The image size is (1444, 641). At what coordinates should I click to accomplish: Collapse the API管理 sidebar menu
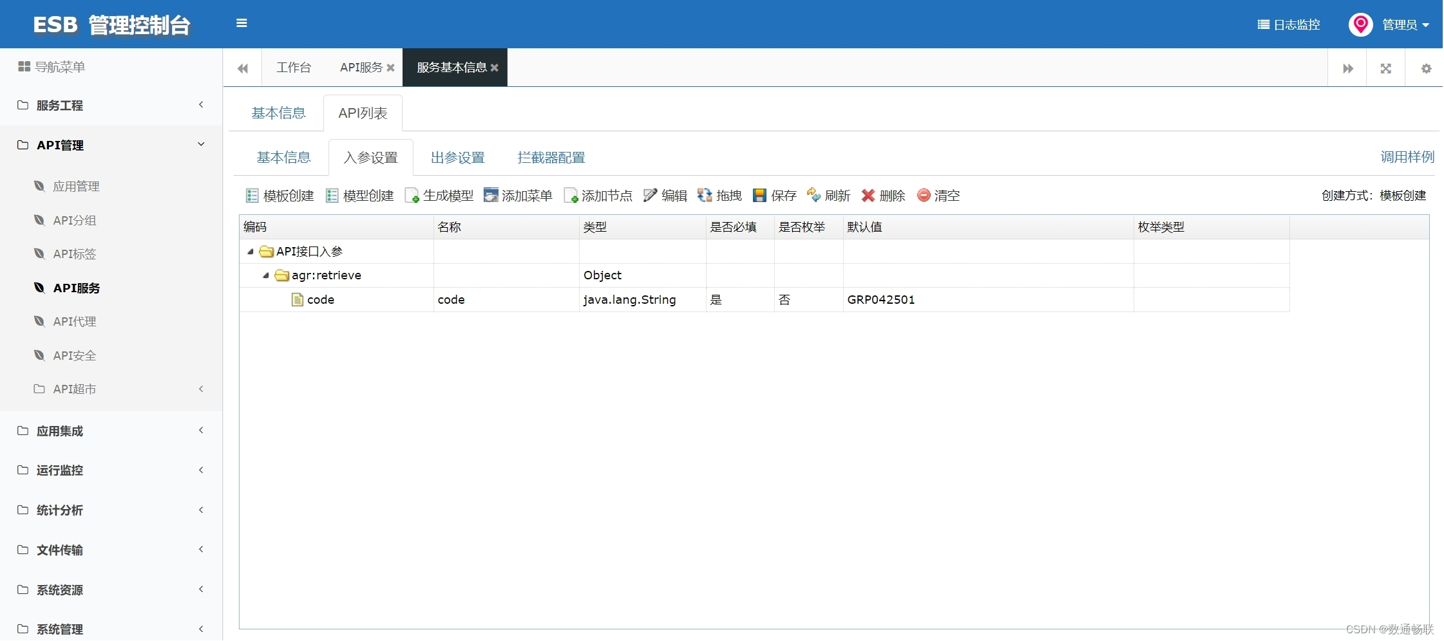coord(111,145)
